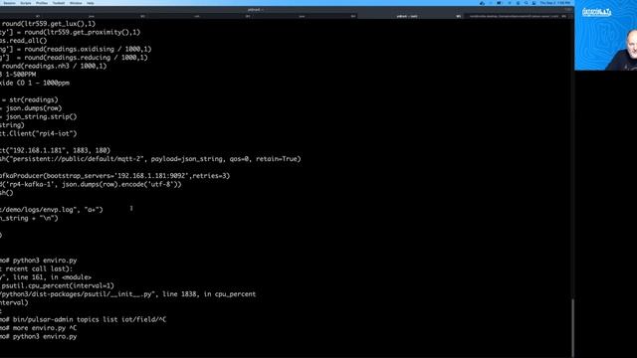The image size is (637, 358).
Task: Click the psutil/__init__.py line 1838 traceback
Action: click(128, 294)
